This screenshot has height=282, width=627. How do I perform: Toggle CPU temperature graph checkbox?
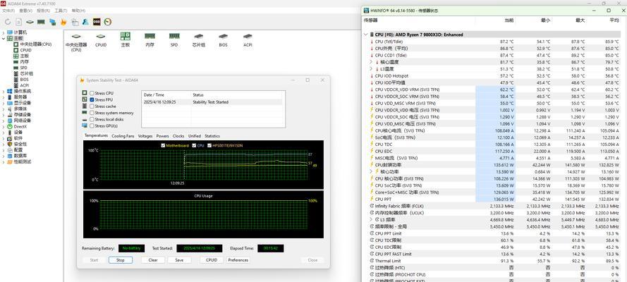click(195, 145)
